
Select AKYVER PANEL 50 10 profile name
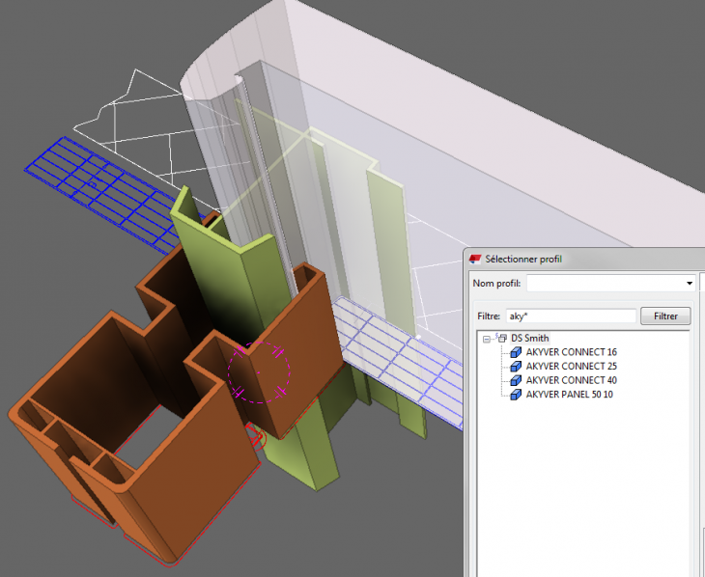tap(570, 395)
